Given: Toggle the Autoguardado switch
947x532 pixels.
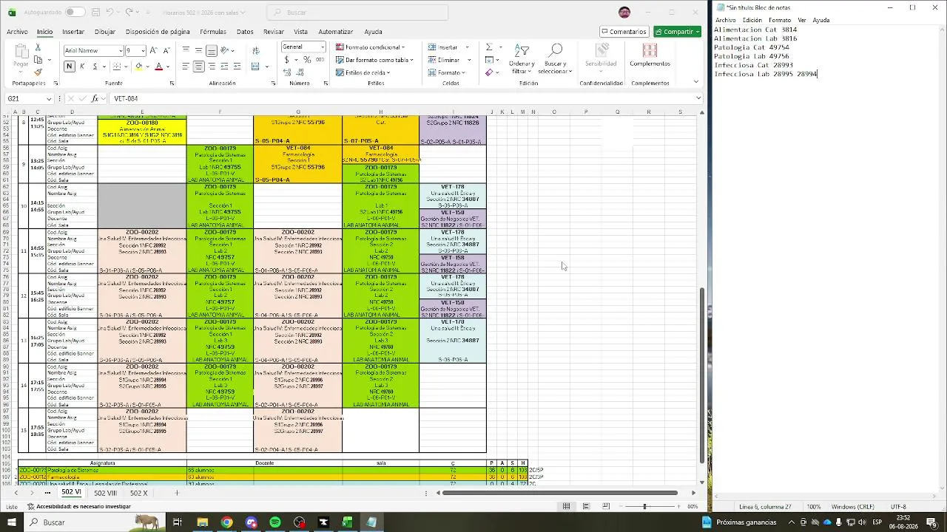Looking at the screenshot, I should [x=75, y=12].
